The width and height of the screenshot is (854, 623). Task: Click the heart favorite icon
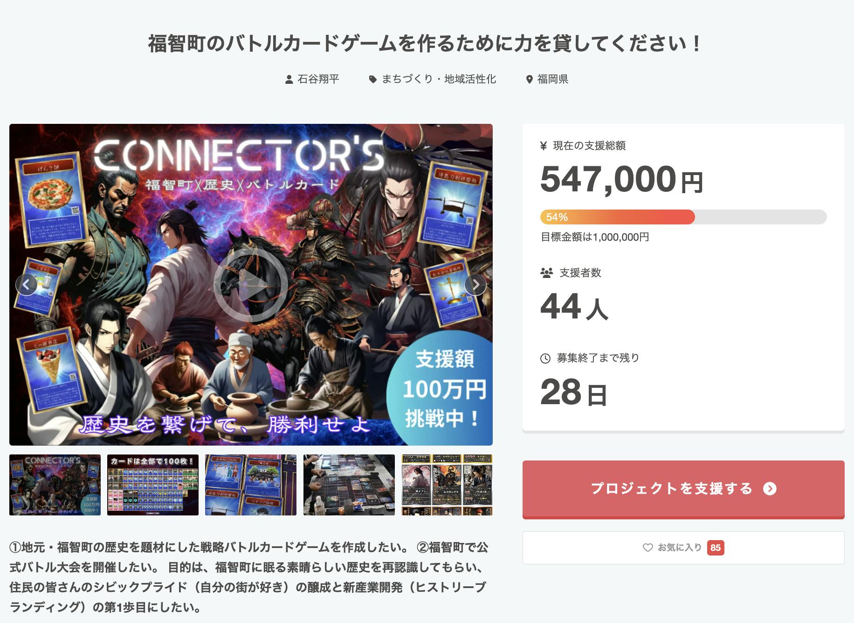coord(648,548)
